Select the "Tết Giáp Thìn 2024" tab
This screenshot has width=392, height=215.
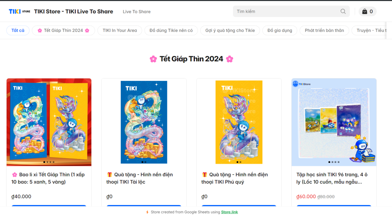[63, 30]
